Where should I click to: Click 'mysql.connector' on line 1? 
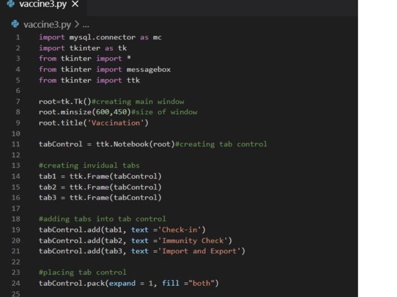point(103,37)
